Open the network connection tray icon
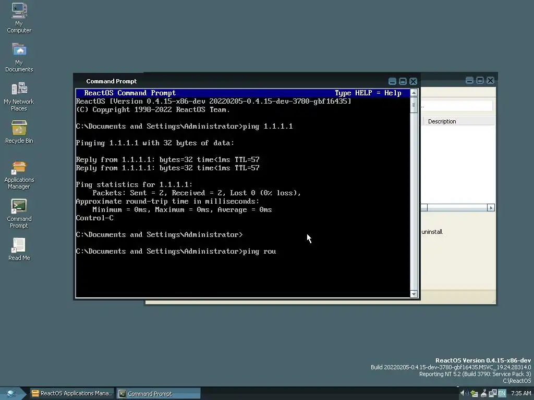The image size is (534, 400). coord(492,394)
